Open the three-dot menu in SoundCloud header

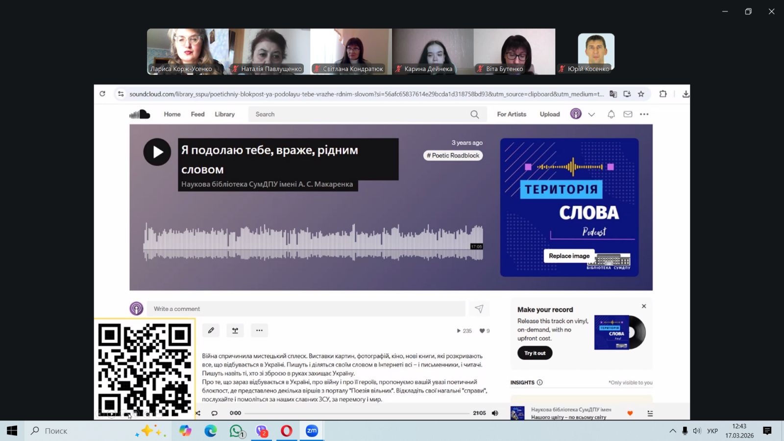(644, 114)
